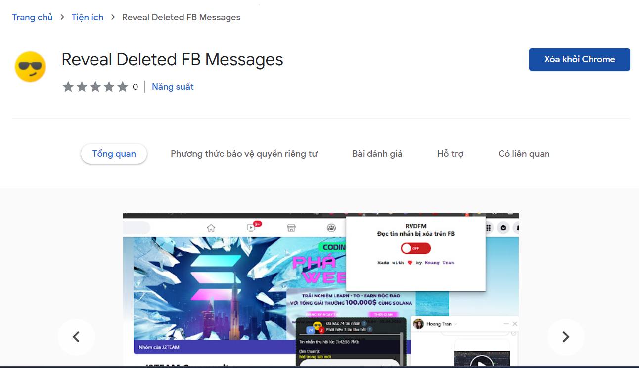Go to the Tiện ích breadcrumb link
This screenshot has height=368, width=639.
pos(88,17)
